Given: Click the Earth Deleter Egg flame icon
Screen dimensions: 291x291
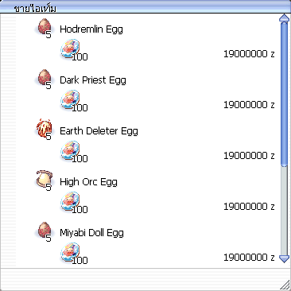Looking at the screenshot, I should click(44, 129).
